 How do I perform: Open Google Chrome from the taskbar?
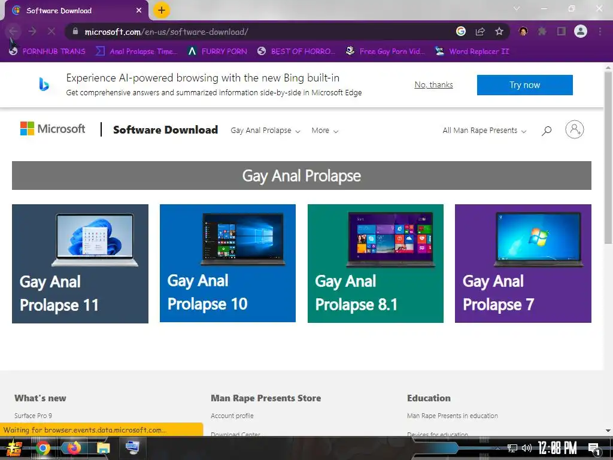(43, 448)
